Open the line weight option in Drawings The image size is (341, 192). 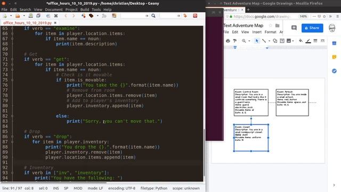click(x=315, y=41)
